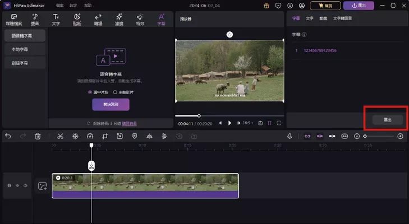The height and width of the screenshot is (224, 409).
Task: Click the download center icon
Action: point(290,6)
